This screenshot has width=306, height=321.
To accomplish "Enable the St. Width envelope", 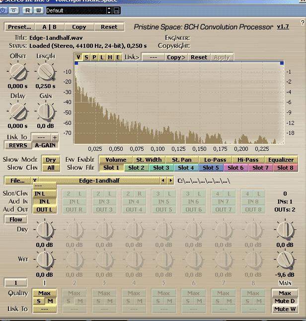I will (149, 160).
